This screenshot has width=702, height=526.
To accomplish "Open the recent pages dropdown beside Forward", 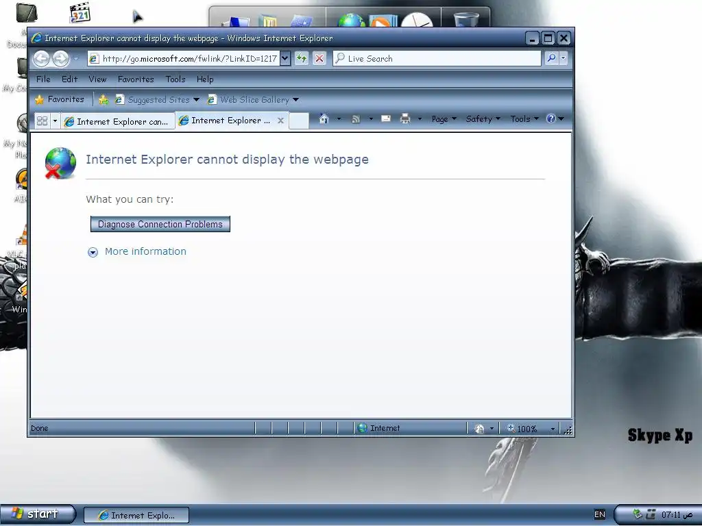I will pos(75,59).
